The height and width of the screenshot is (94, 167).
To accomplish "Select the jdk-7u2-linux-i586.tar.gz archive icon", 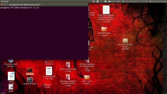I will tap(125, 41).
